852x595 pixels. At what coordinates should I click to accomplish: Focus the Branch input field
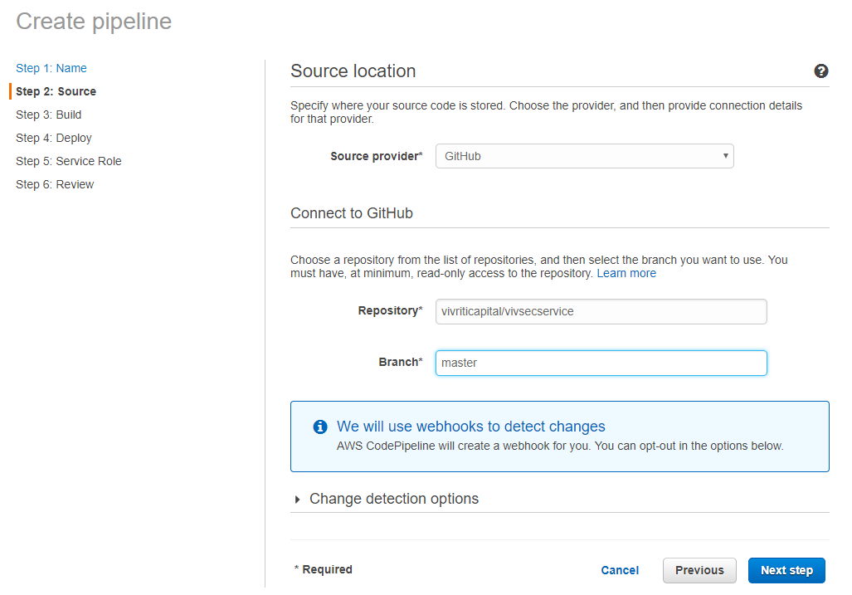click(601, 363)
